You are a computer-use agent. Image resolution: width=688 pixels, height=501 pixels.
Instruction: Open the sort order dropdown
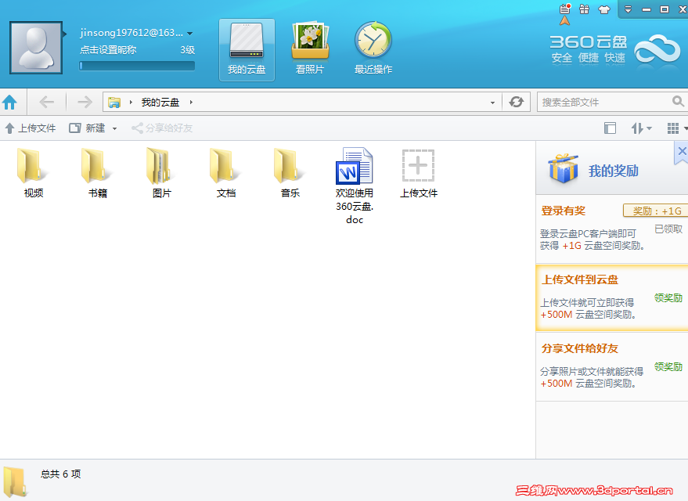click(x=642, y=128)
